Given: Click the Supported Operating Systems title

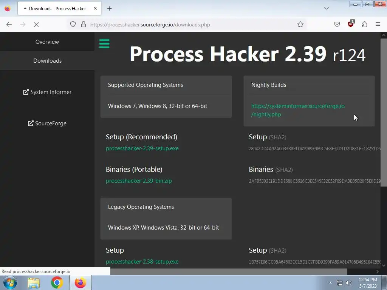Looking at the screenshot, I should 146,85.
